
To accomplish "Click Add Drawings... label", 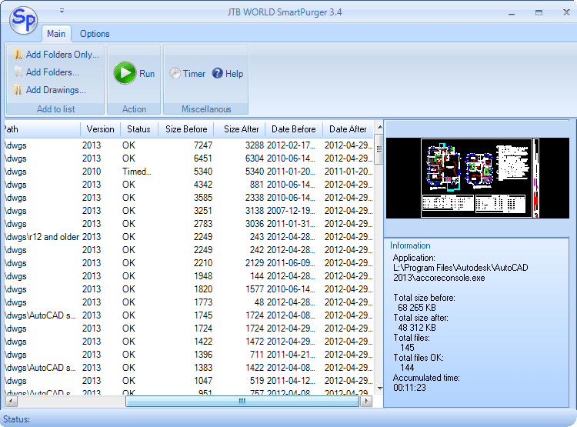I will pos(56,90).
